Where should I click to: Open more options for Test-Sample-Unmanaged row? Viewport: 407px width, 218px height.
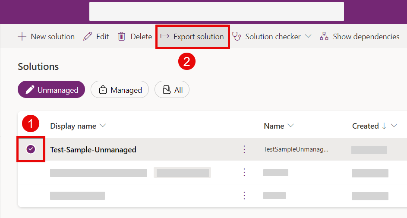[244, 149]
